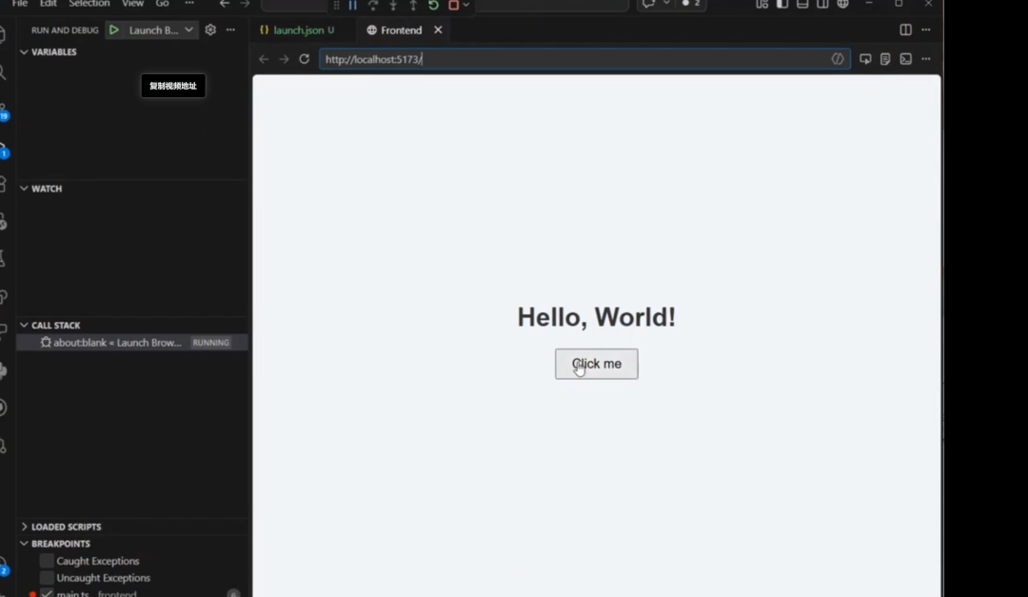Screen dimensions: 1028x597
Task: Stop the debug session
Action: coord(452,6)
